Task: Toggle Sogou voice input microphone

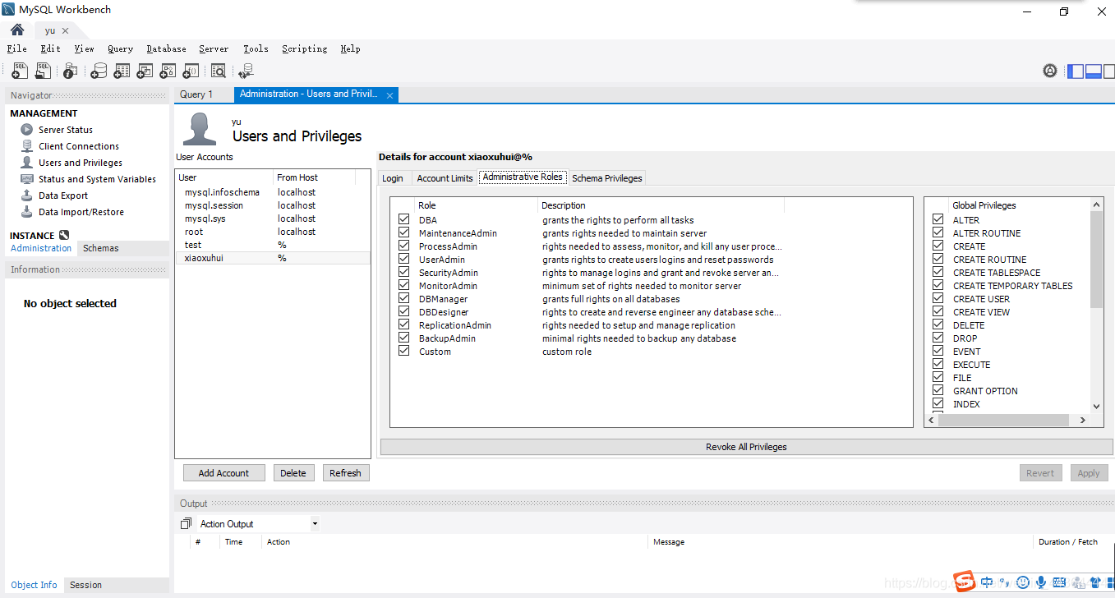Action: tap(1041, 582)
